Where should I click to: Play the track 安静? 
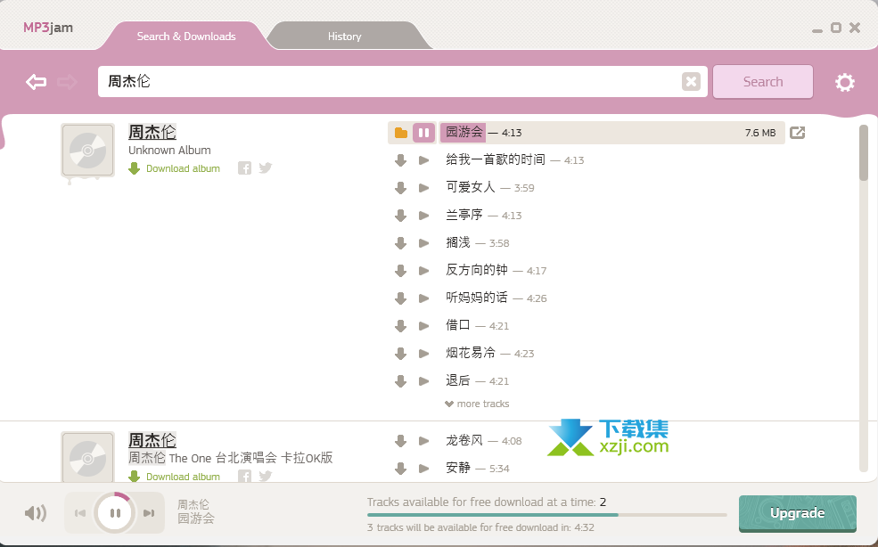(424, 468)
